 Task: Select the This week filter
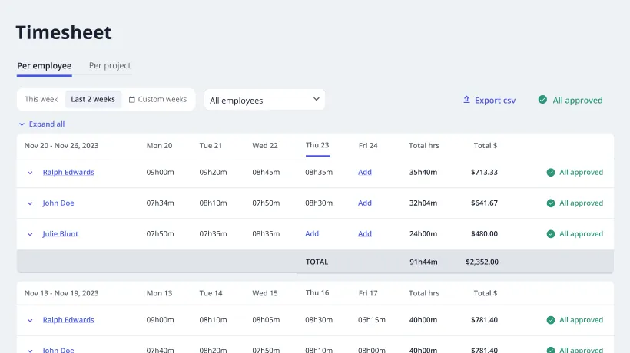(41, 99)
